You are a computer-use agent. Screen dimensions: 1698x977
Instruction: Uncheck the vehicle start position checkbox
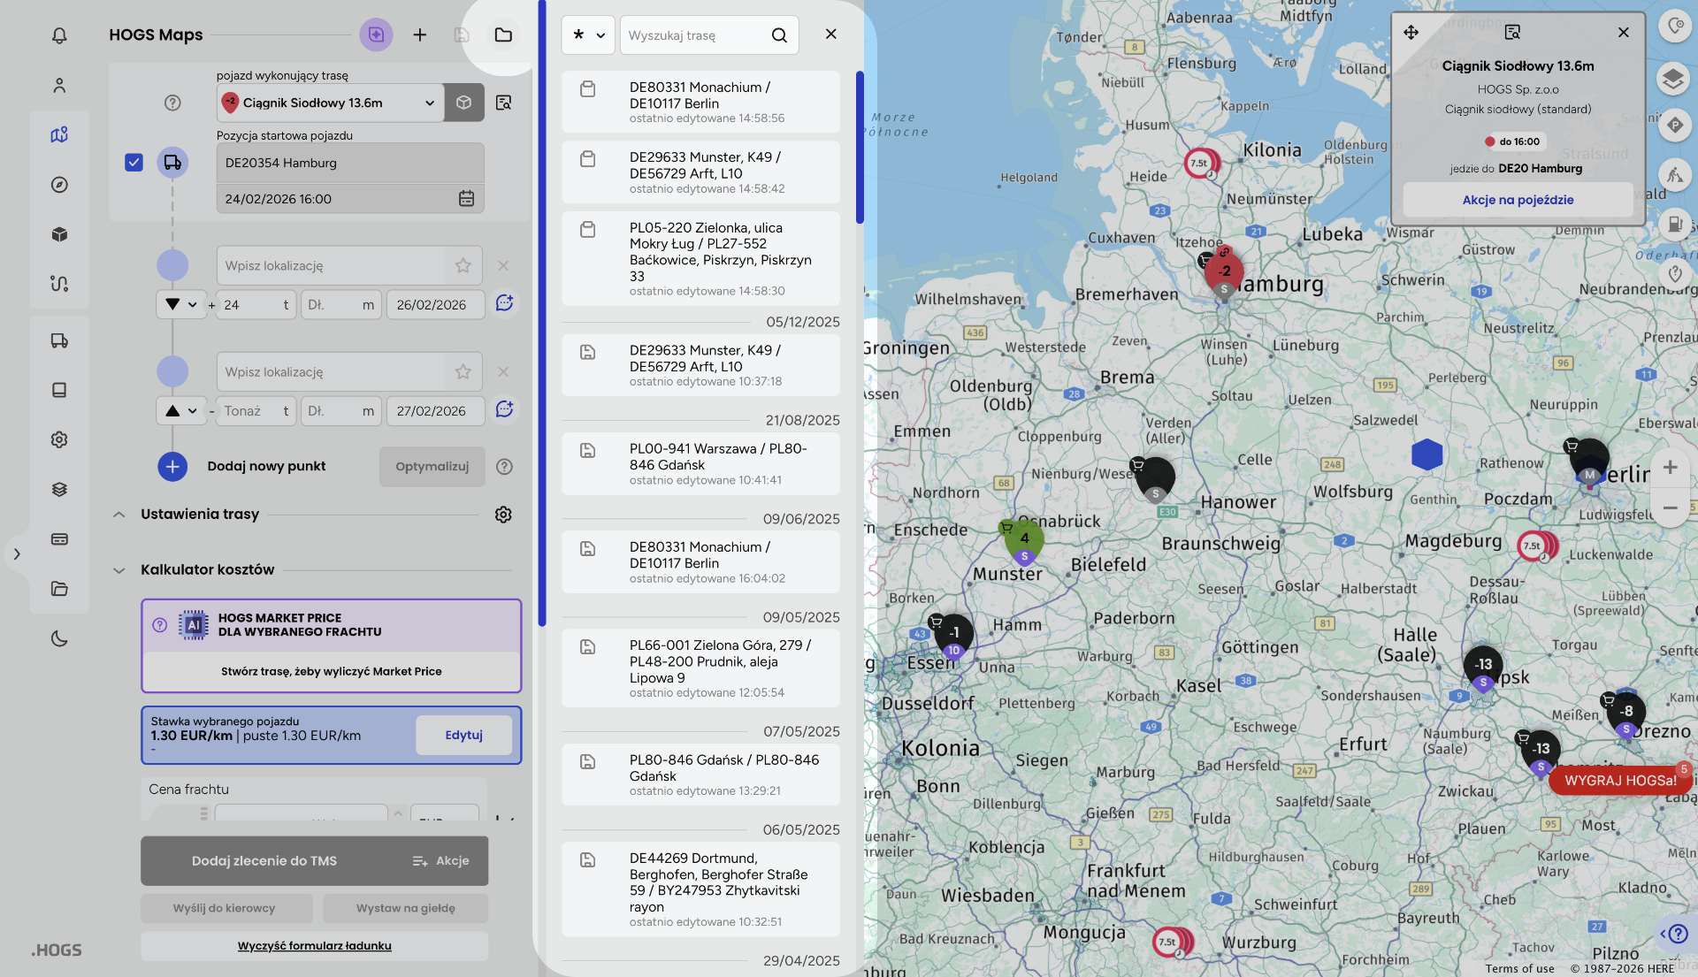(134, 163)
